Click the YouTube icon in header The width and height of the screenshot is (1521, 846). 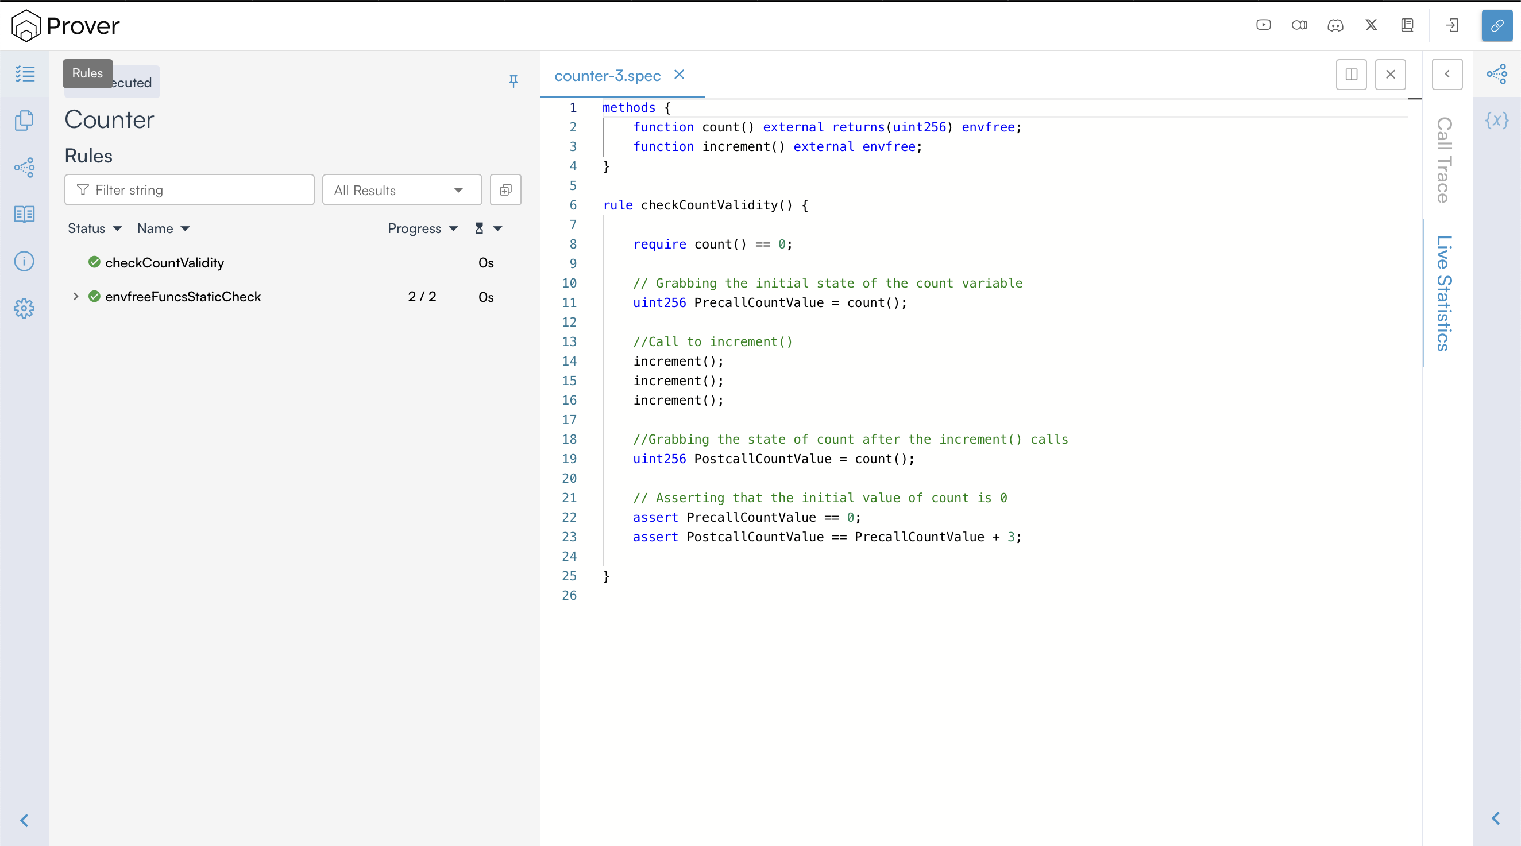coord(1263,25)
